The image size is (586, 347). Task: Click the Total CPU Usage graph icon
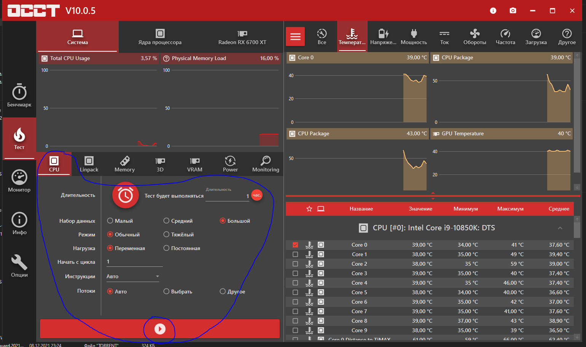tap(45, 59)
